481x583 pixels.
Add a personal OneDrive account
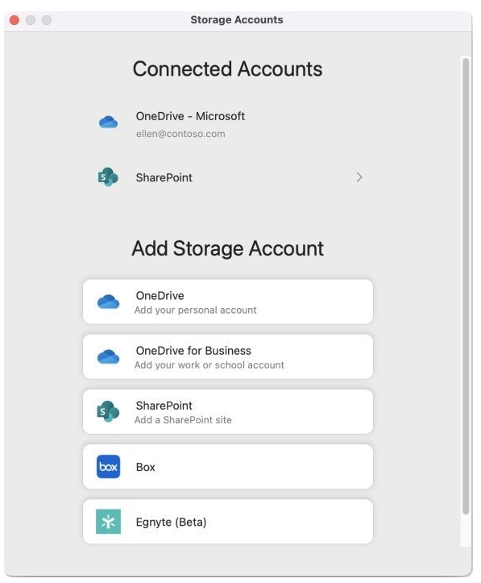tap(228, 302)
